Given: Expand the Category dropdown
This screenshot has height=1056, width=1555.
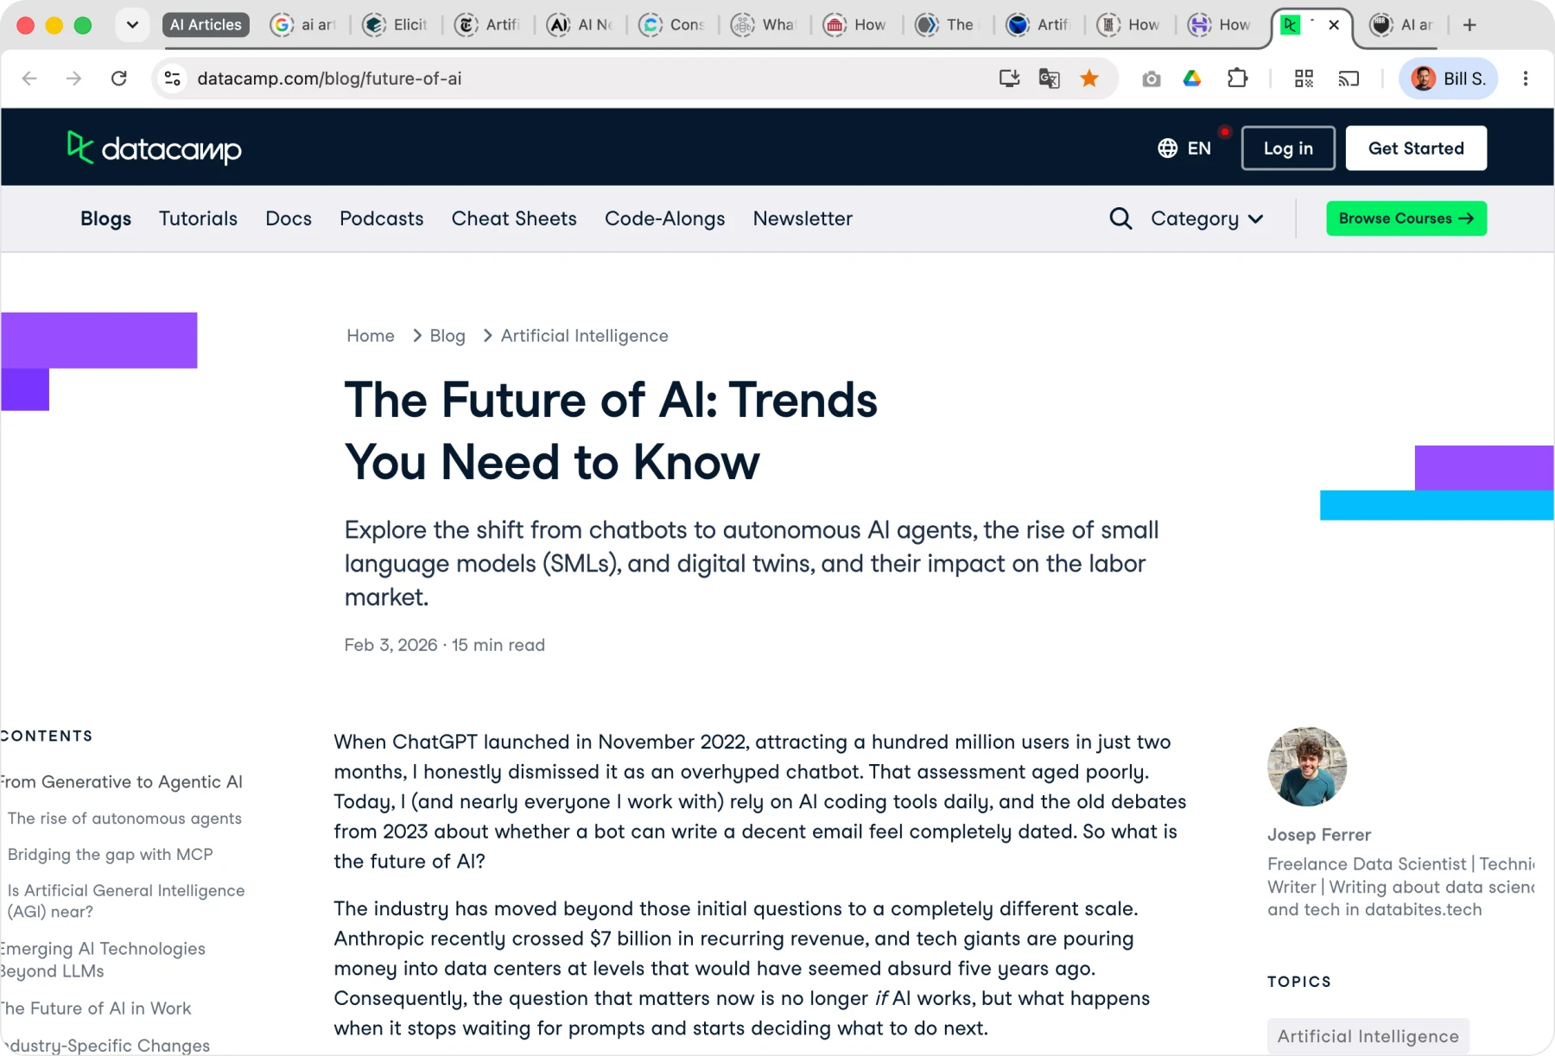Looking at the screenshot, I should tap(1207, 218).
